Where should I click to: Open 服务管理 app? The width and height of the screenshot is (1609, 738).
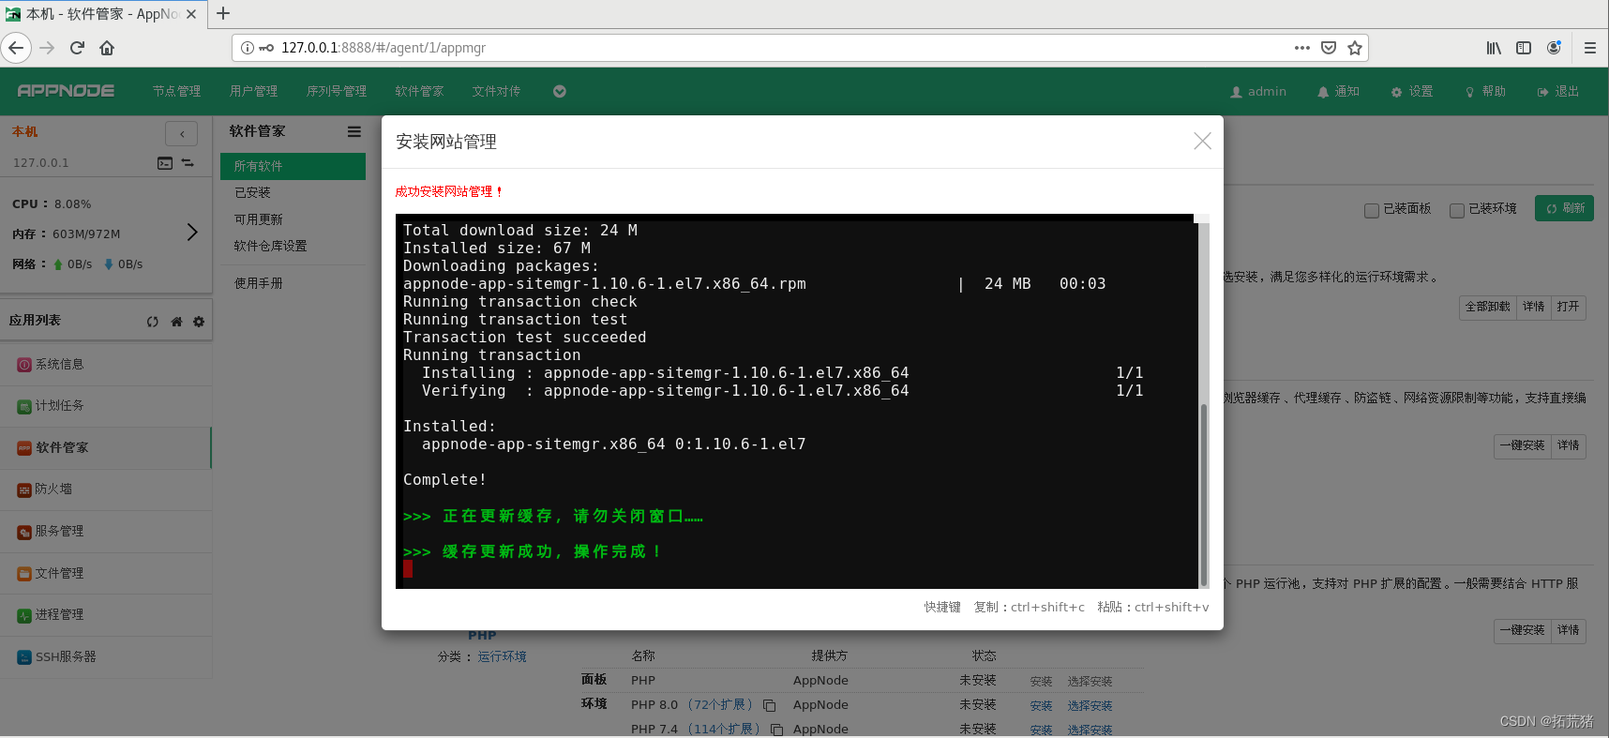(106, 532)
